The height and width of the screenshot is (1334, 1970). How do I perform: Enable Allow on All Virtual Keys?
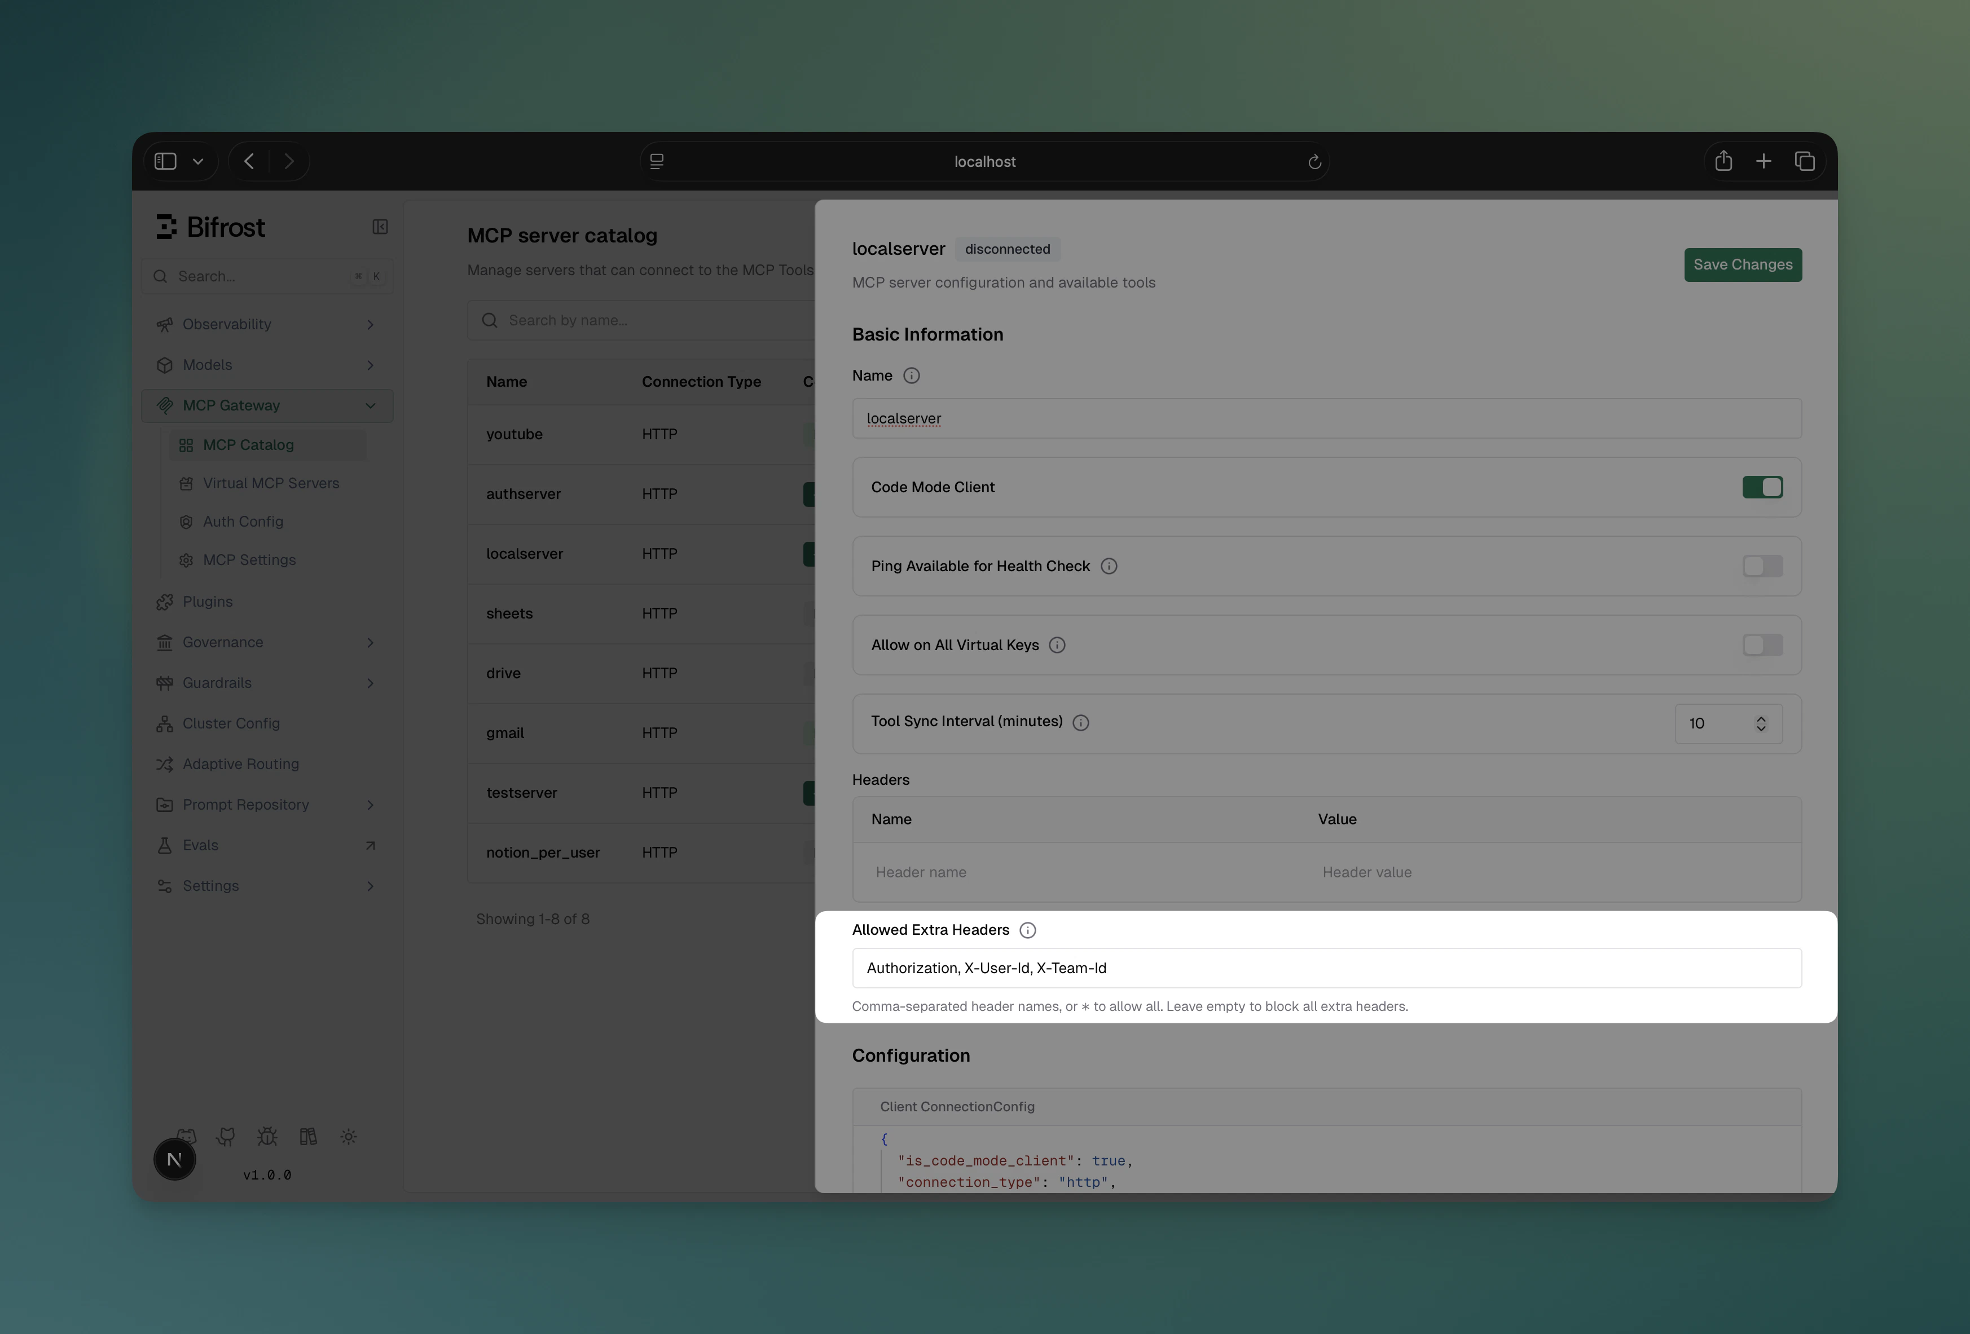pyautogui.click(x=1762, y=644)
